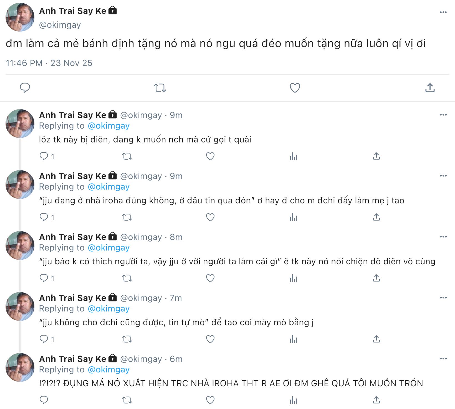Click @okimgay mention in the last reply
Image resolution: width=455 pixels, height=409 pixels.
pyautogui.click(x=108, y=370)
